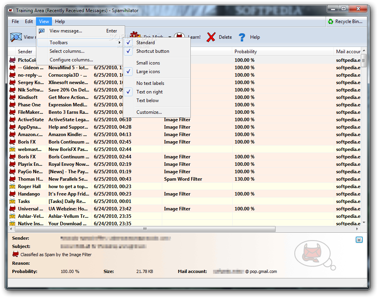Select the '[Tasks] Daily Re...' subject

point(67,201)
